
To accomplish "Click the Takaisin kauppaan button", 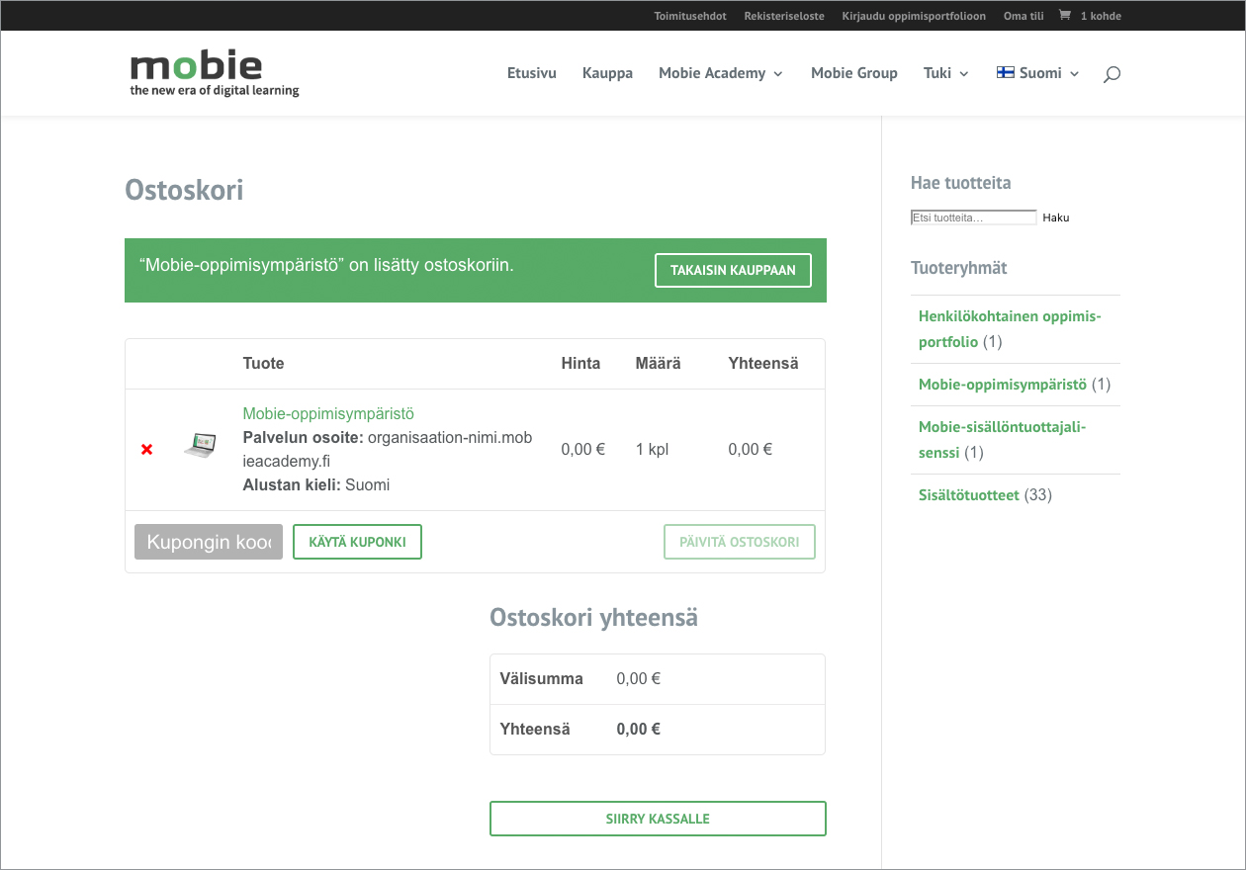I will pos(733,270).
